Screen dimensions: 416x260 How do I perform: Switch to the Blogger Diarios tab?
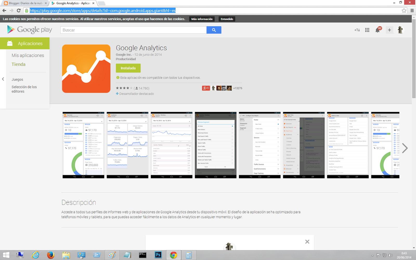click(x=25, y=3)
